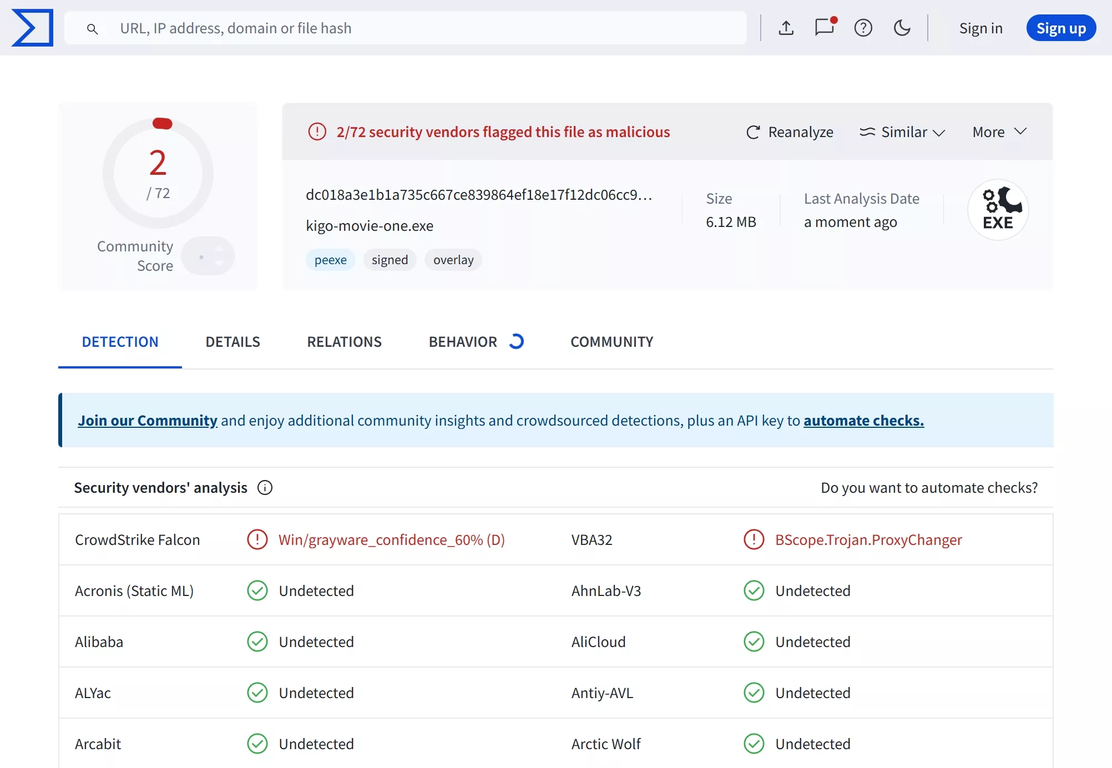1112x768 pixels.
Task: Click the detection score gauge
Action: pos(158,173)
